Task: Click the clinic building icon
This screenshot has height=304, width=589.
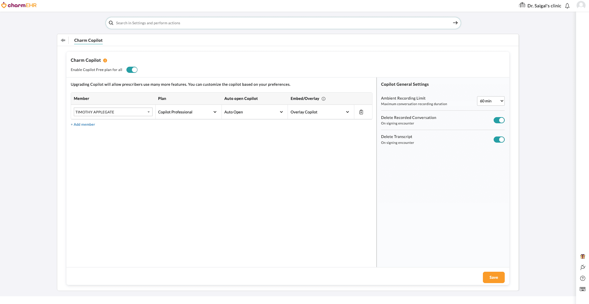Action: coord(522,5)
